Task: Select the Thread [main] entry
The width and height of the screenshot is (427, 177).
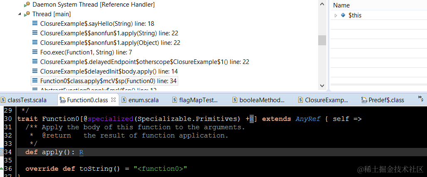Action: (x=52, y=14)
